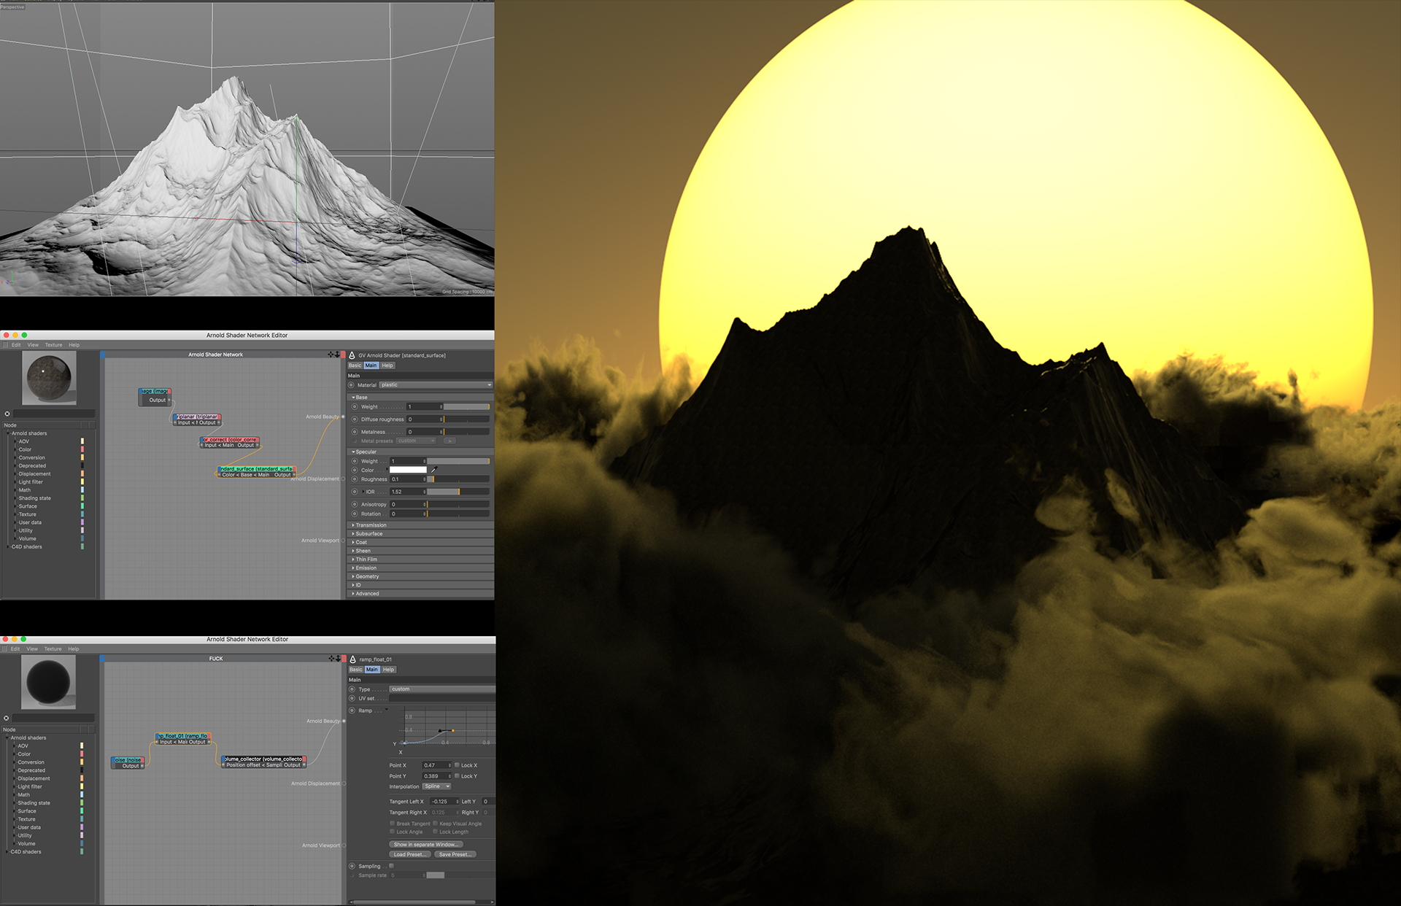Click Show in separate Window button
This screenshot has height=906, width=1401.
click(426, 844)
